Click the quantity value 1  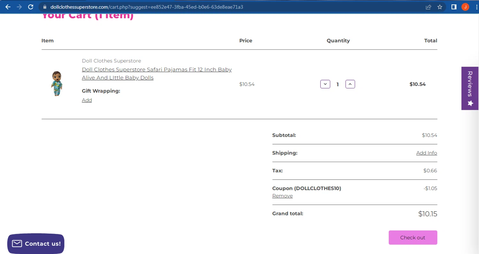pyautogui.click(x=338, y=84)
